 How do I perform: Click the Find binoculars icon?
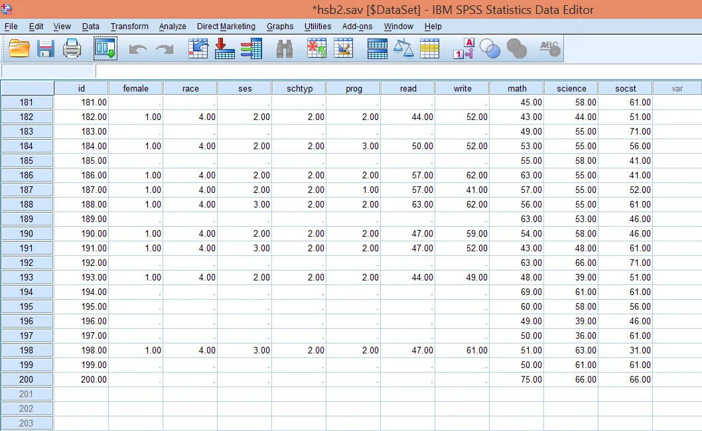285,48
